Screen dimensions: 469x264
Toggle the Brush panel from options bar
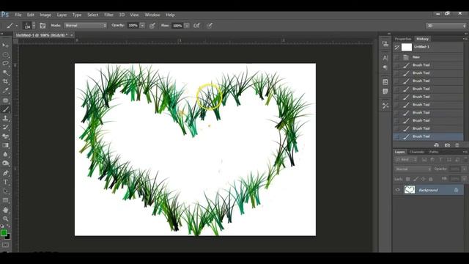pyautogui.click(x=43, y=26)
